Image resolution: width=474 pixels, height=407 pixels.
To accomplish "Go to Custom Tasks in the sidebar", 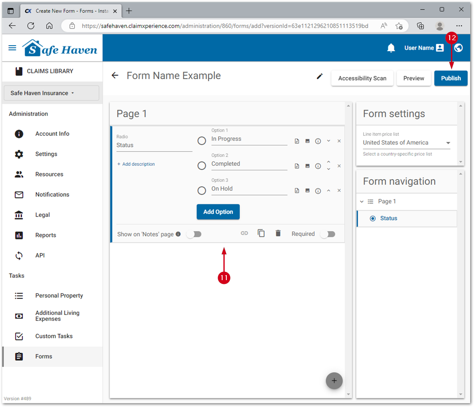I will point(54,336).
